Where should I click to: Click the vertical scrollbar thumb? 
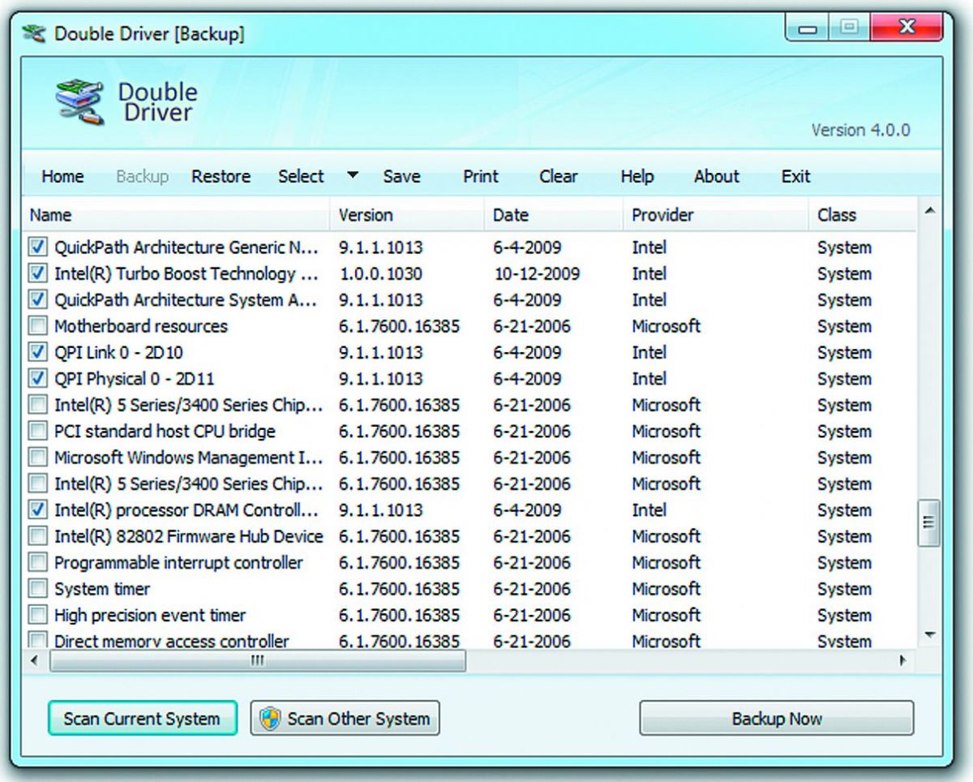coord(929,523)
